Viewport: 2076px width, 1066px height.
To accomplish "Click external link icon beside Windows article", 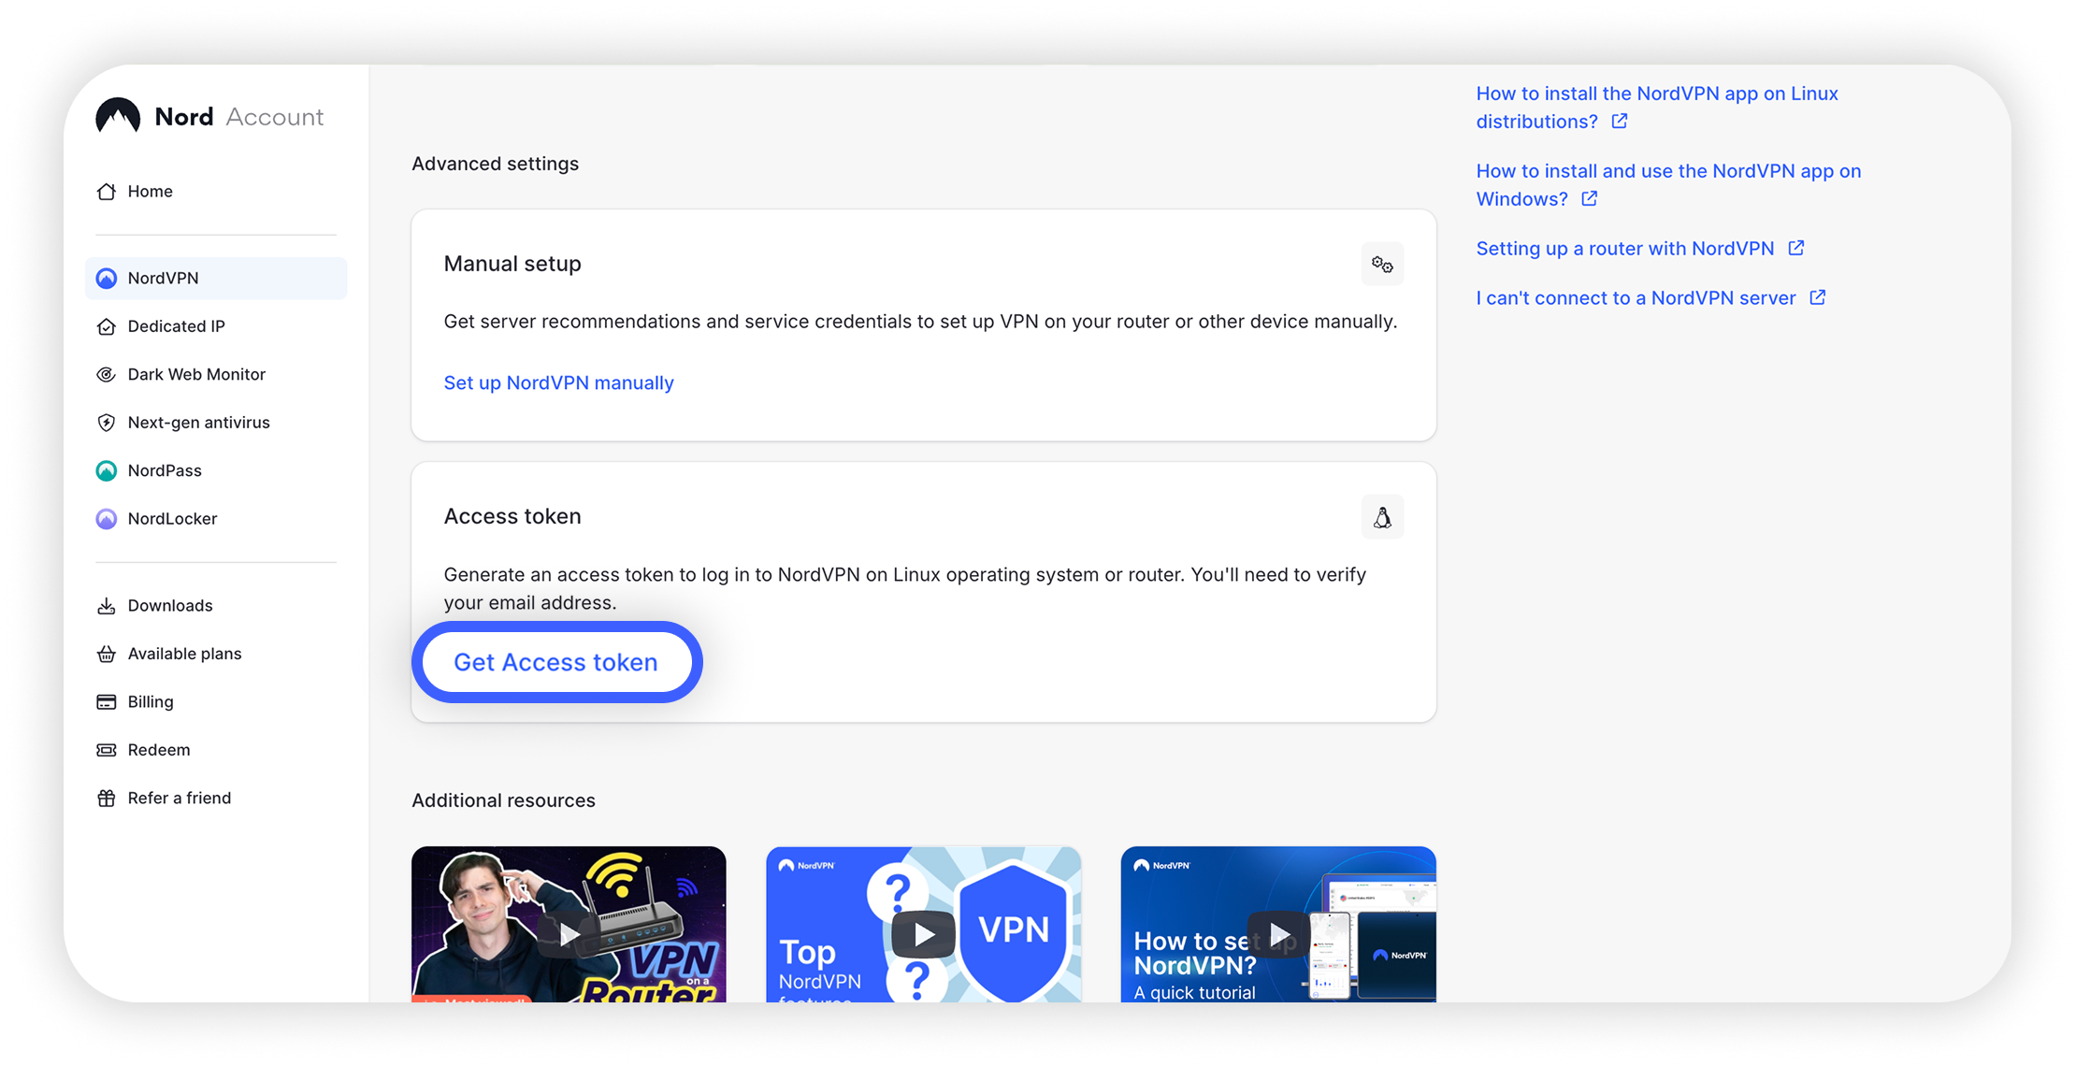I will tap(1590, 199).
